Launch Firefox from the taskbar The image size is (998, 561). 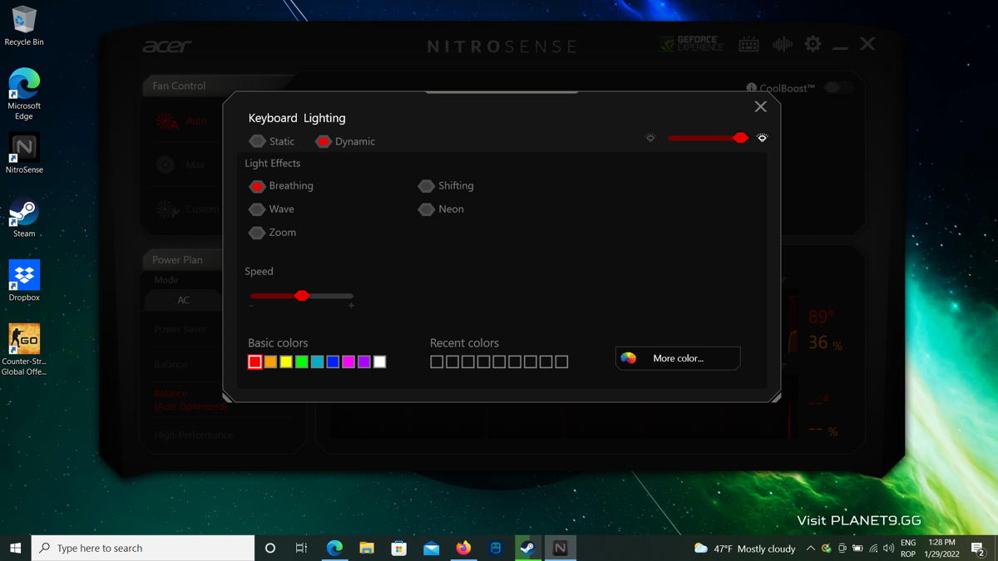(x=463, y=548)
